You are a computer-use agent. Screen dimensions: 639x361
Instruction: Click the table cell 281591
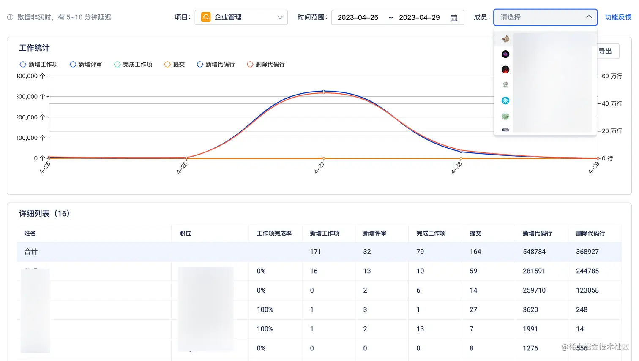click(x=534, y=271)
